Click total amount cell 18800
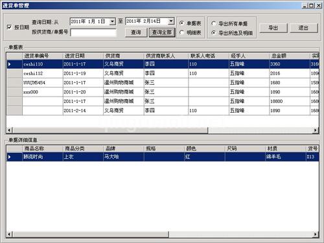The width and height of the screenshot is (324, 243). (290, 101)
